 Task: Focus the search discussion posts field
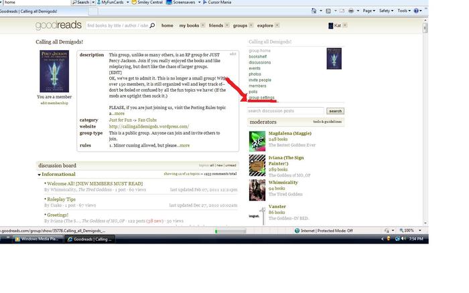click(x=285, y=111)
